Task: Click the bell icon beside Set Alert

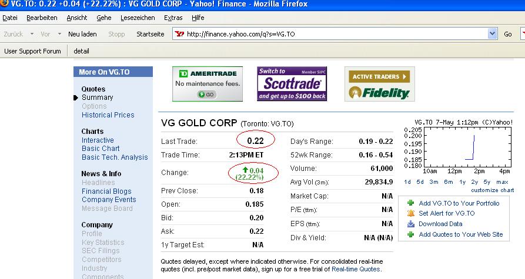Action: (x=410, y=213)
